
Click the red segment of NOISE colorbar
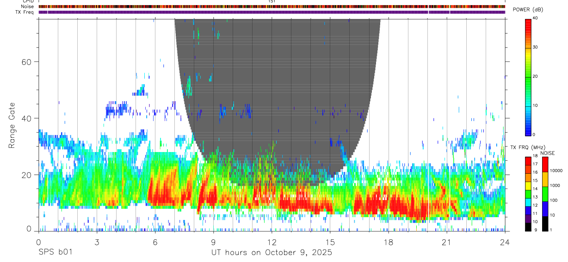click(x=545, y=165)
